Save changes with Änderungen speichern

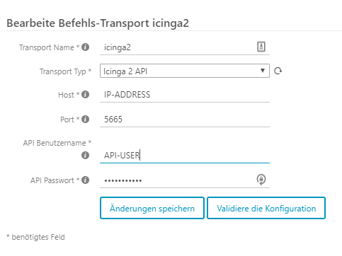pyautogui.click(x=152, y=208)
